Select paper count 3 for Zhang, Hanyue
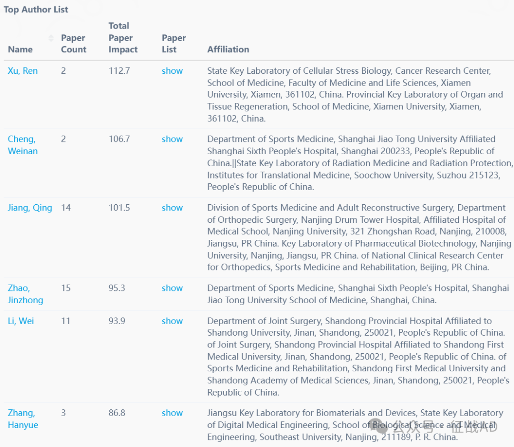Viewport: 514px width, 447px height. coord(64,413)
